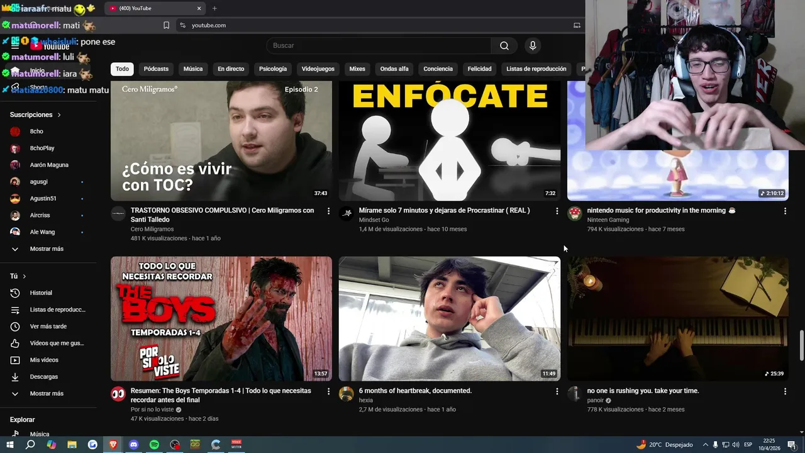Open the taskbar search icon

pyautogui.click(x=30, y=444)
